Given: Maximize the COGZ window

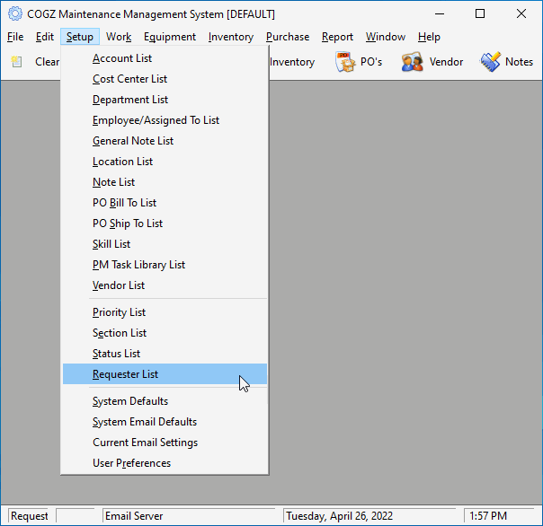Looking at the screenshot, I should tap(480, 13).
